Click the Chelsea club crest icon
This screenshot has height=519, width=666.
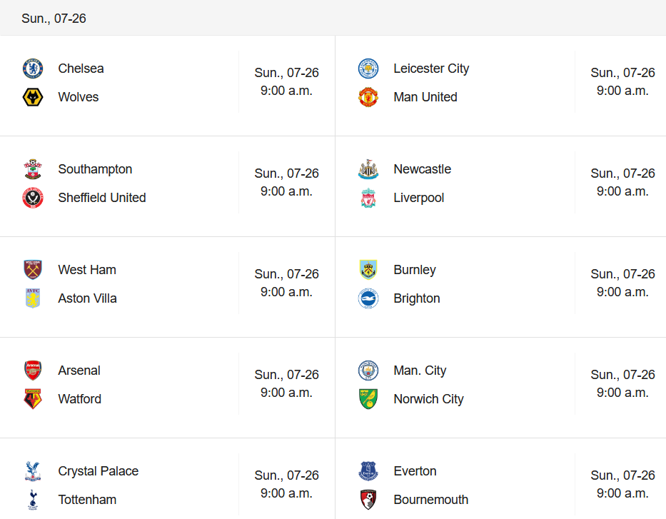tap(33, 69)
